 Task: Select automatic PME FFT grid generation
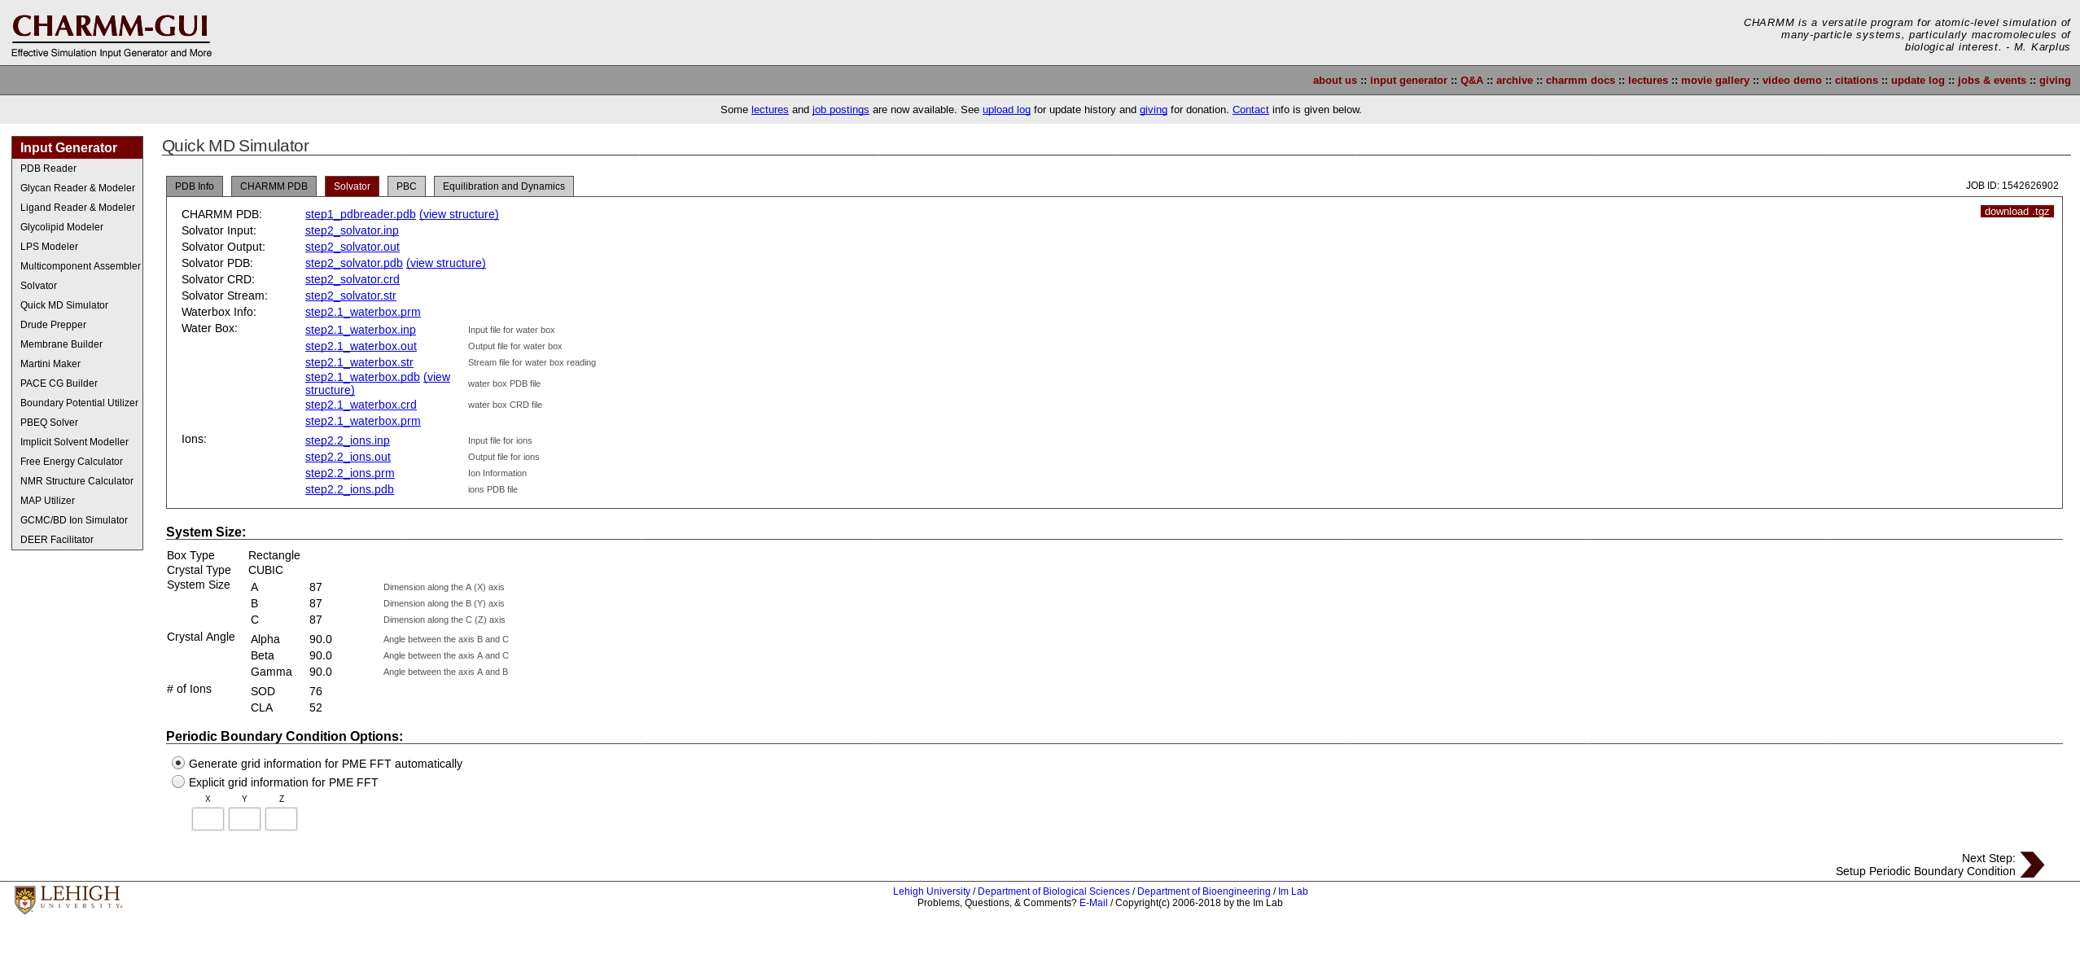tap(178, 763)
